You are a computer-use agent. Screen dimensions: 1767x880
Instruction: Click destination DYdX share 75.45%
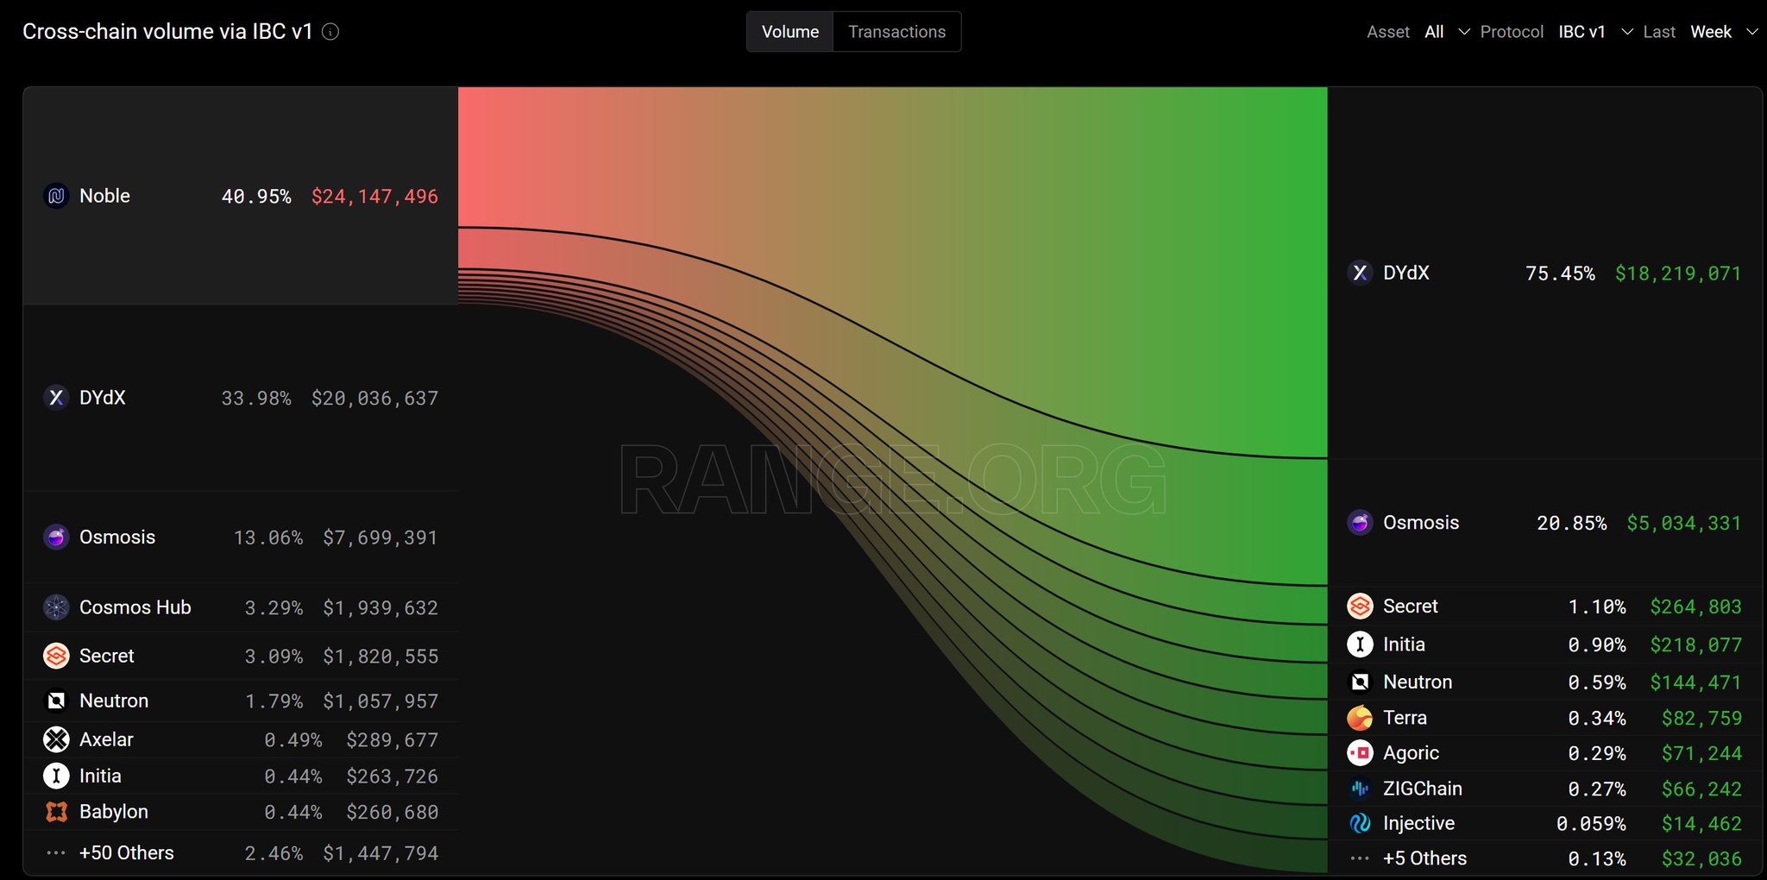click(1560, 273)
